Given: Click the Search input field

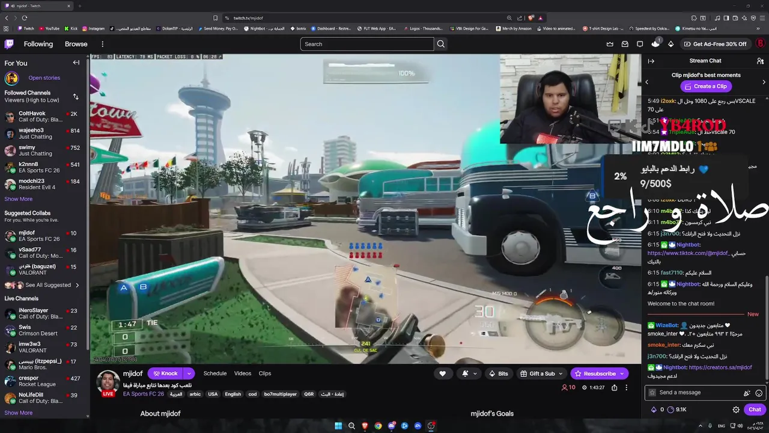Looking at the screenshot, I should click(x=367, y=44).
